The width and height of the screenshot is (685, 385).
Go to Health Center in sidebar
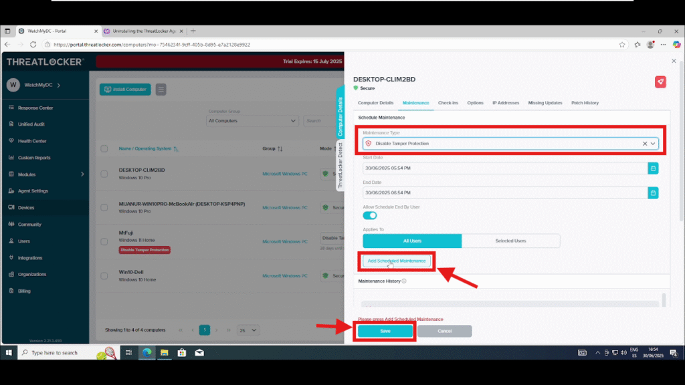32,141
